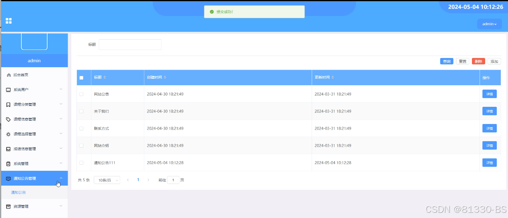Click the 添加 add button
Image resolution: width=508 pixels, height=218 pixels.
494,61
